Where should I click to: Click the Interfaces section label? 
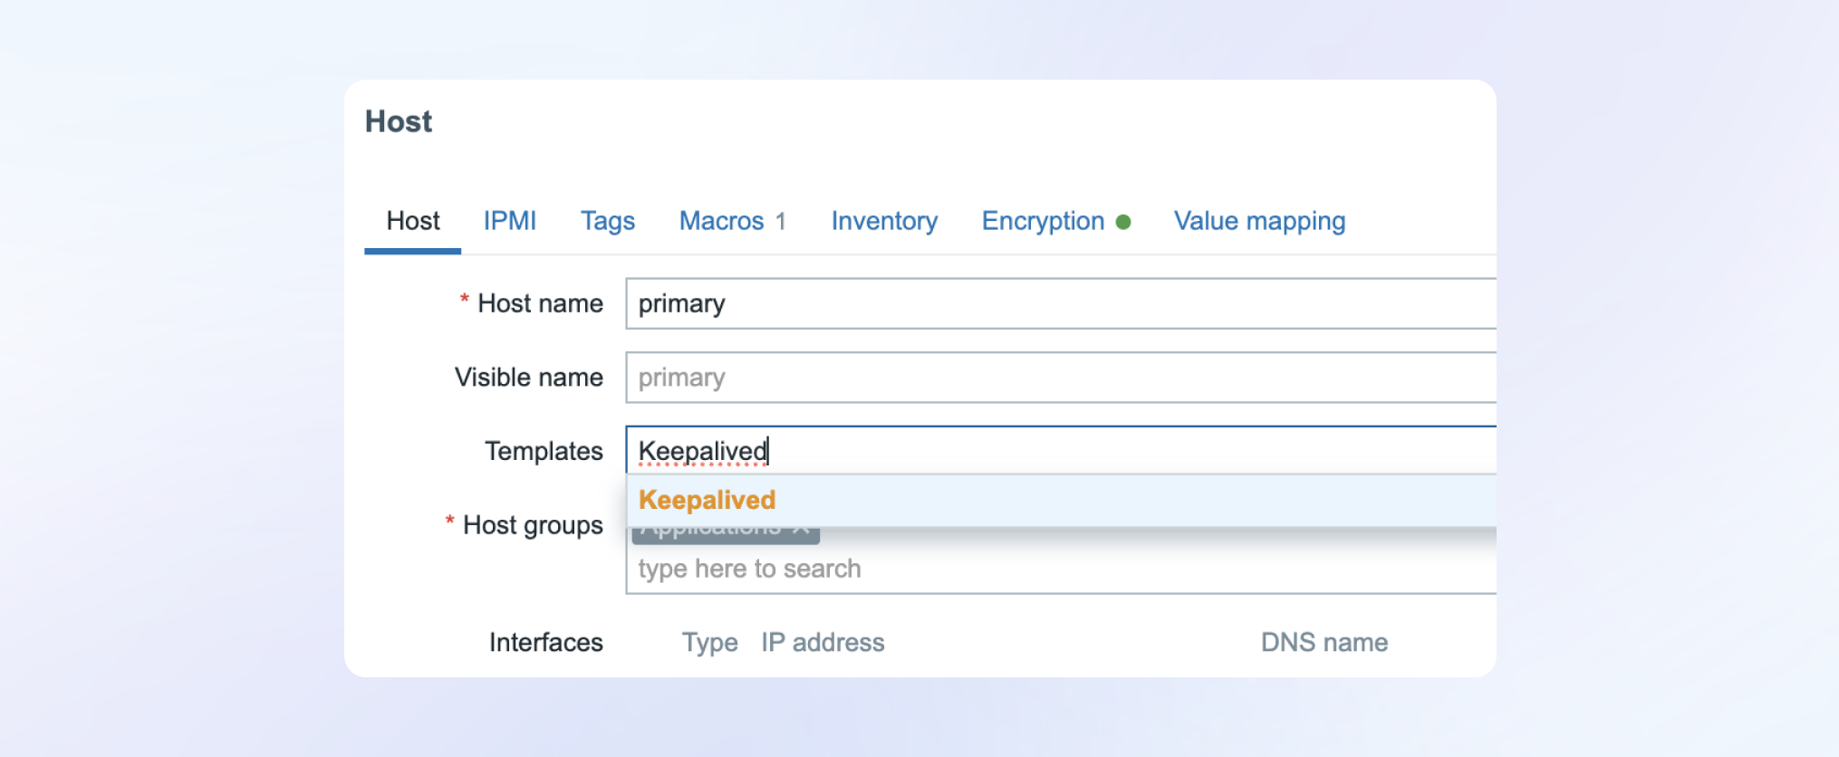point(545,642)
